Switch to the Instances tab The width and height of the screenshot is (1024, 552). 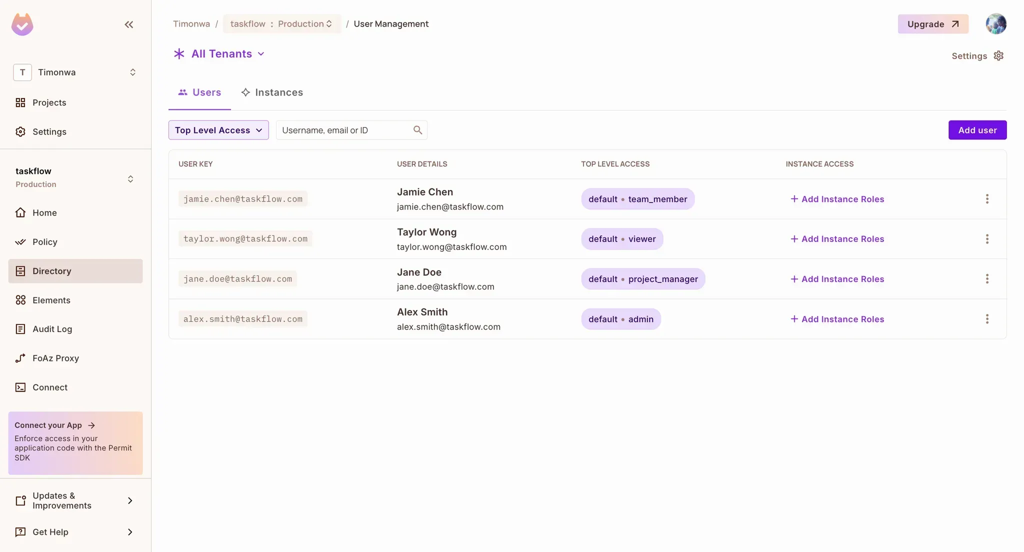point(272,92)
